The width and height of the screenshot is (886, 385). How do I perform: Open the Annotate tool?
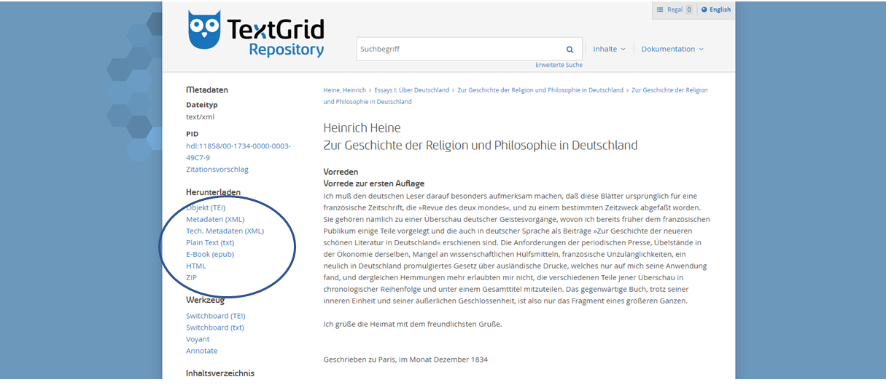[x=201, y=352]
